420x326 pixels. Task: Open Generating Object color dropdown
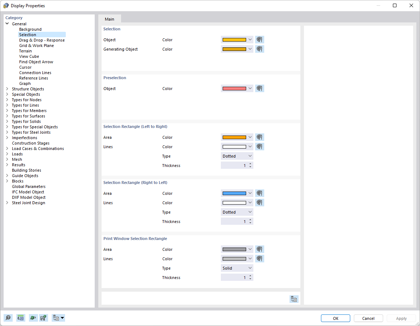tap(250, 49)
